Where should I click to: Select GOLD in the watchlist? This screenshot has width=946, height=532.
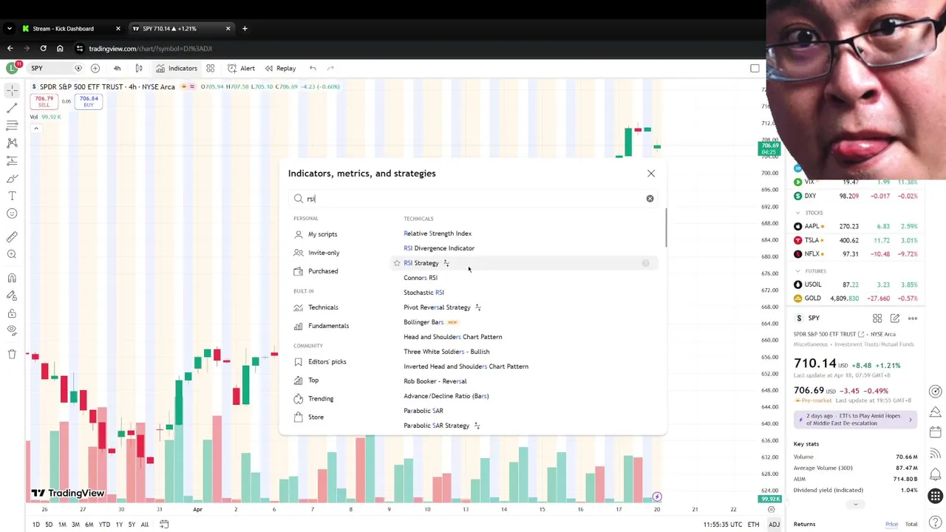tap(856, 299)
